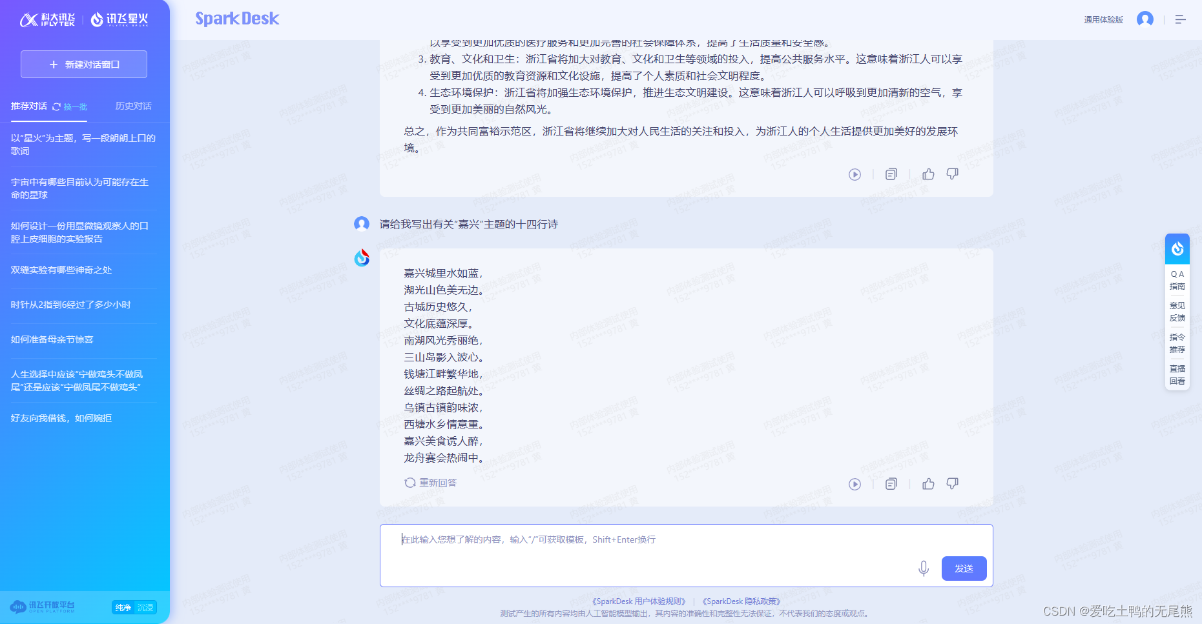Open suggestion 以"星火"为主题写歌词
This screenshot has height=624, width=1202.
click(83, 145)
